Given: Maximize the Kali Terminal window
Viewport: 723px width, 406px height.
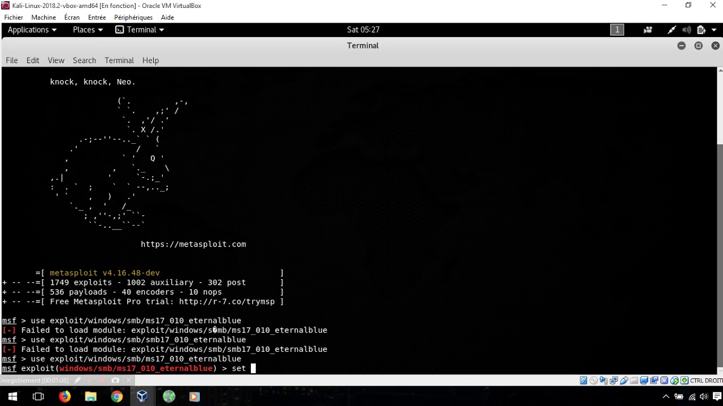Looking at the screenshot, I should (698, 46).
